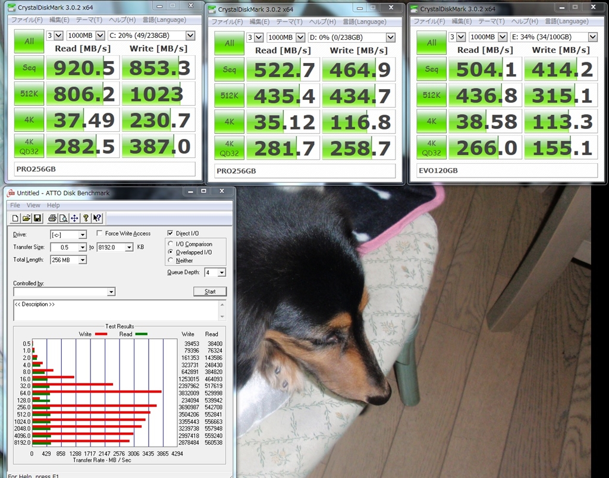Open a benchmark file via folder icon
This screenshot has width=609, height=478.
26,219
